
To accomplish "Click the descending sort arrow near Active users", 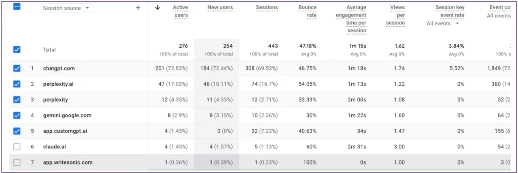I will [157, 7].
